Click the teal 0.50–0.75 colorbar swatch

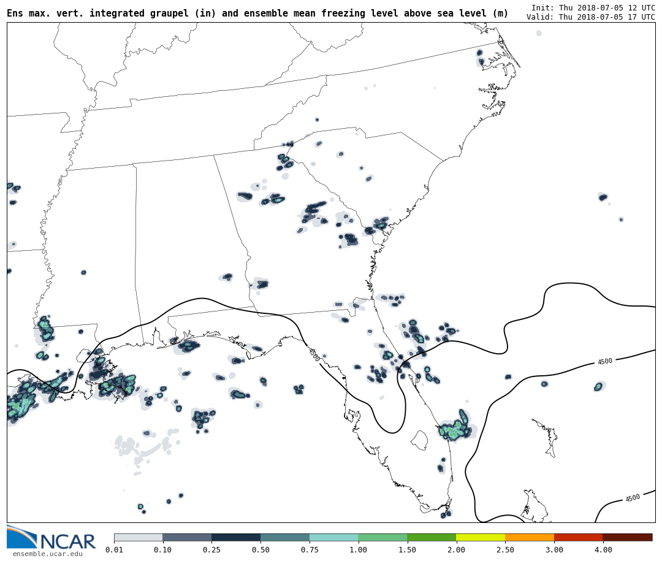click(285, 537)
